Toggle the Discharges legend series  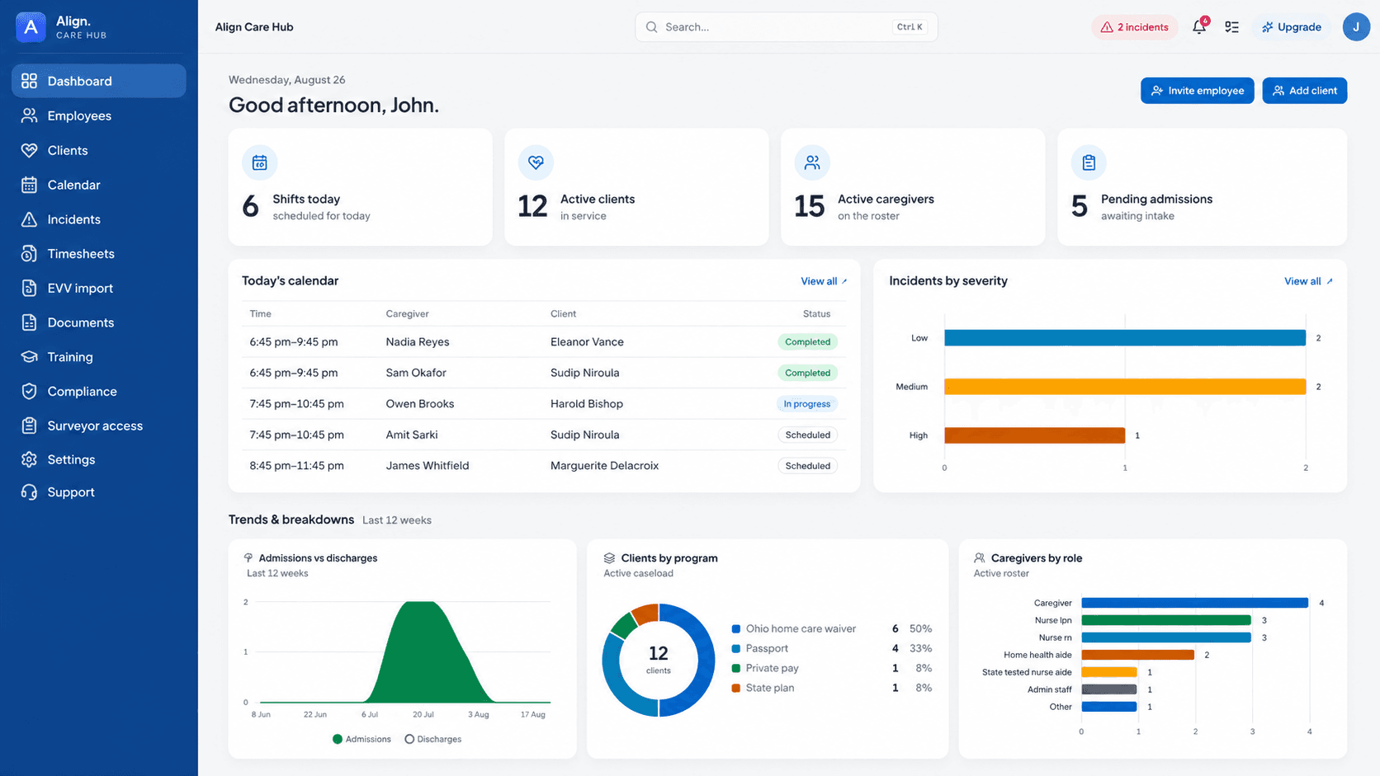pyautogui.click(x=433, y=739)
